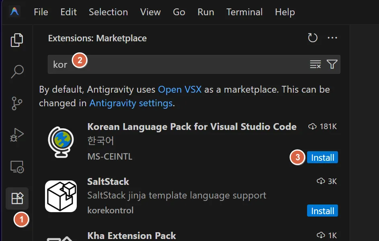
Task: Click the 한국어 description text
Action: click(x=100, y=141)
